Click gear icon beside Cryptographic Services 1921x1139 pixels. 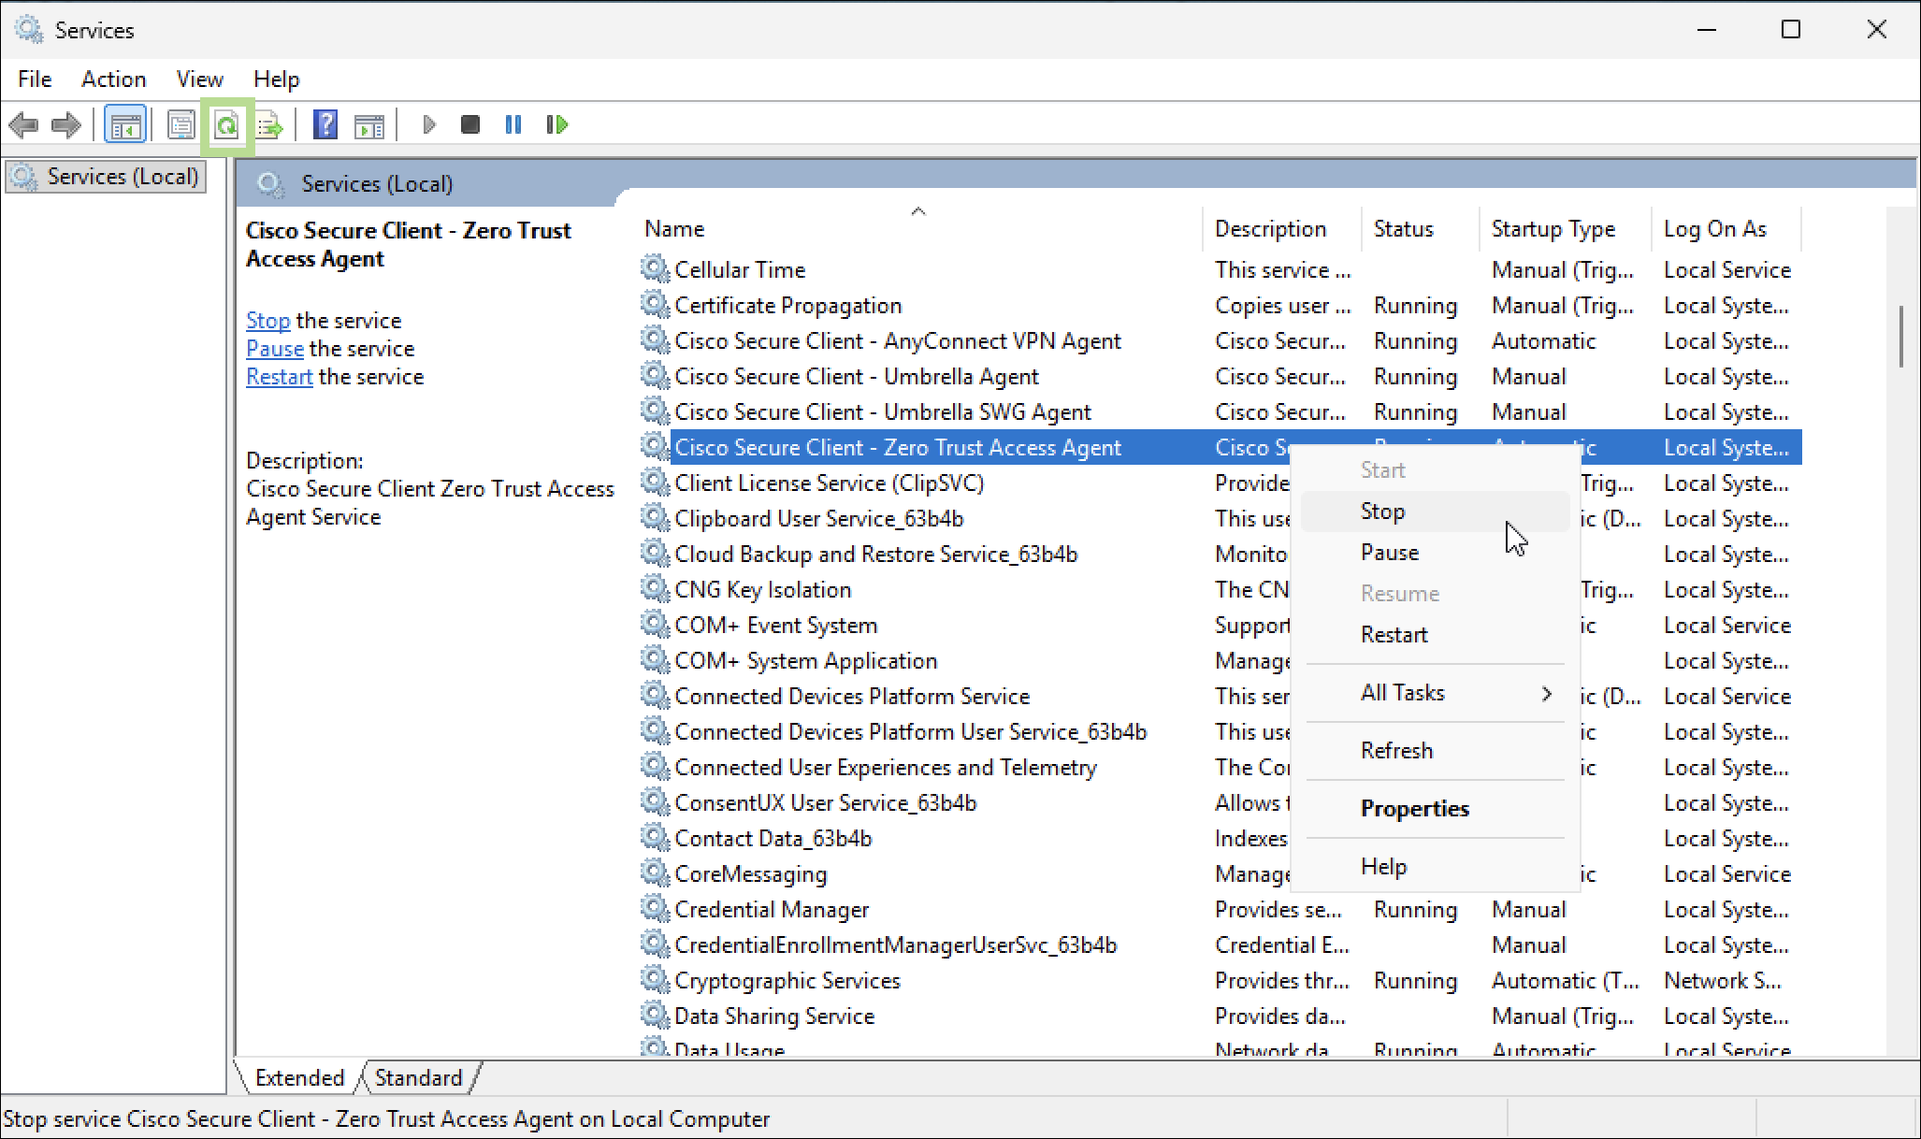click(655, 979)
